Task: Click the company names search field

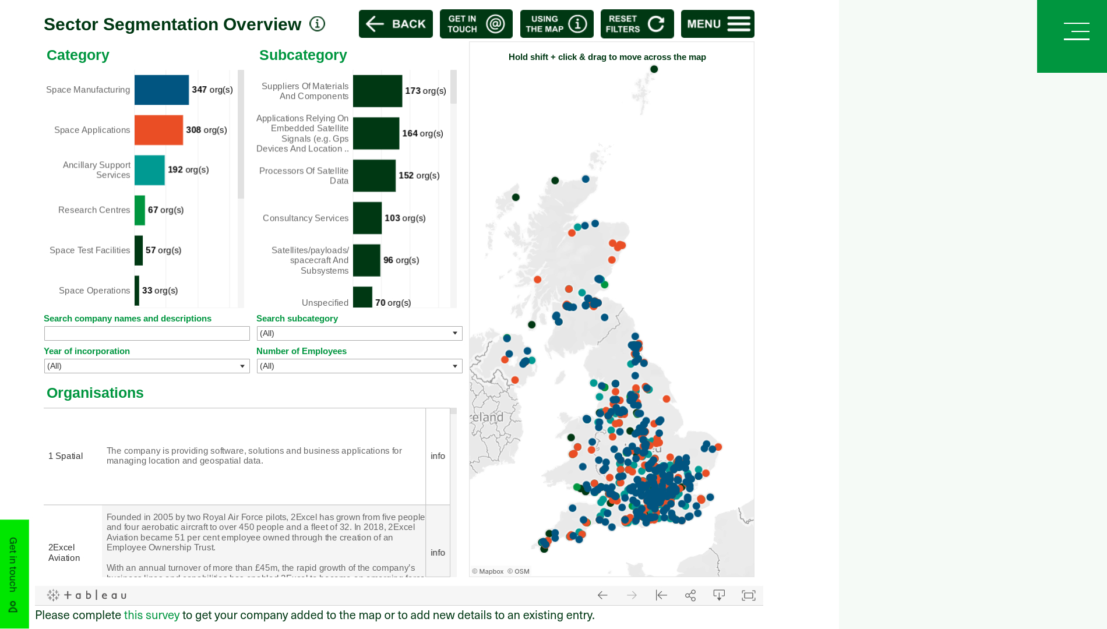Action: pos(147,333)
